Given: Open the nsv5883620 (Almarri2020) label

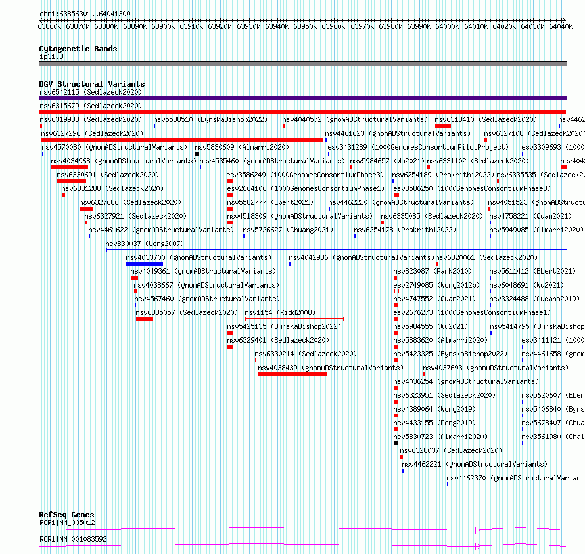Looking at the screenshot, I should click(x=440, y=340).
